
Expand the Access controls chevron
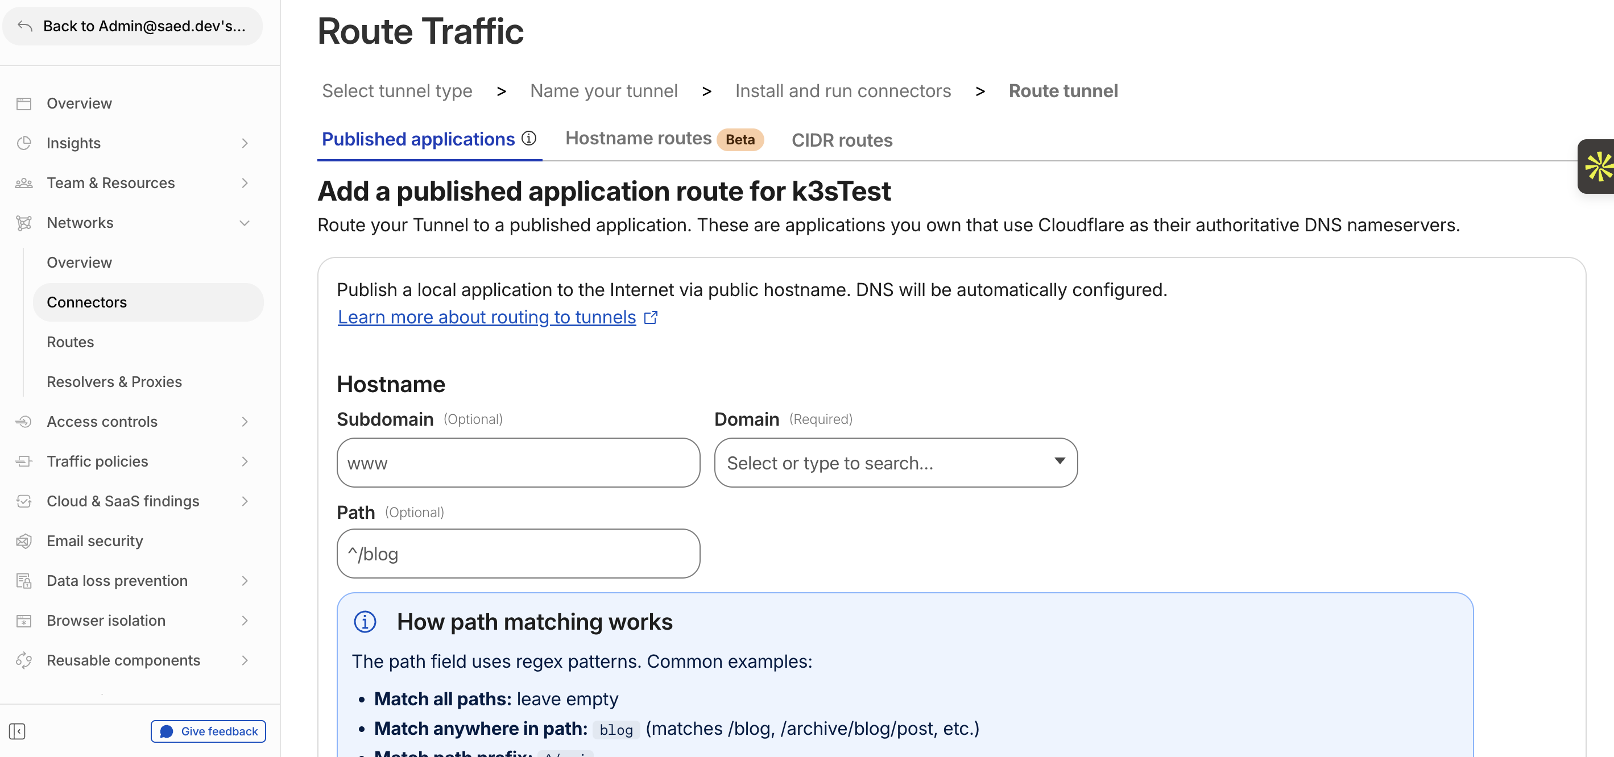point(245,421)
